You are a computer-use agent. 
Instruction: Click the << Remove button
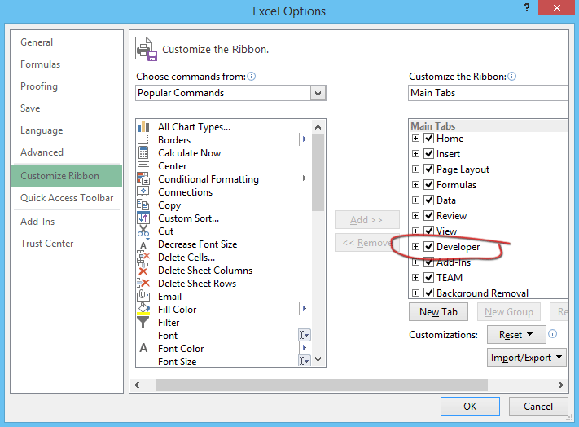366,243
